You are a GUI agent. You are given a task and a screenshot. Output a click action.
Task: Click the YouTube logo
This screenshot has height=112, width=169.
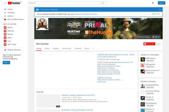point(14,3)
